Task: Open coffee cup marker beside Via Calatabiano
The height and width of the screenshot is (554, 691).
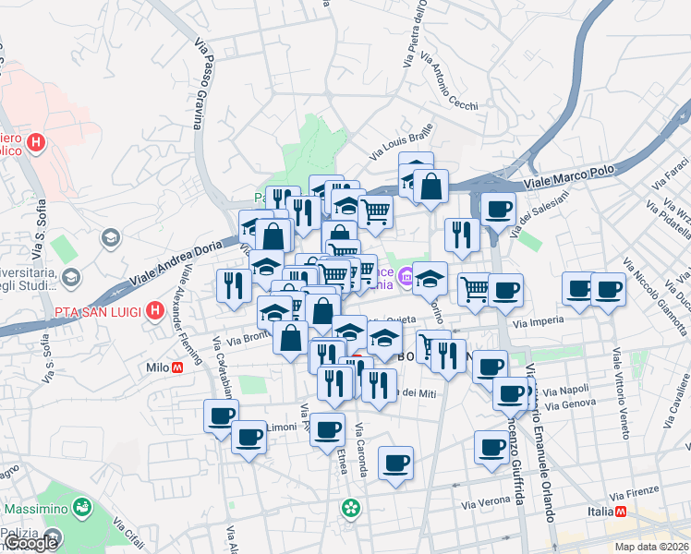Action: [221, 417]
